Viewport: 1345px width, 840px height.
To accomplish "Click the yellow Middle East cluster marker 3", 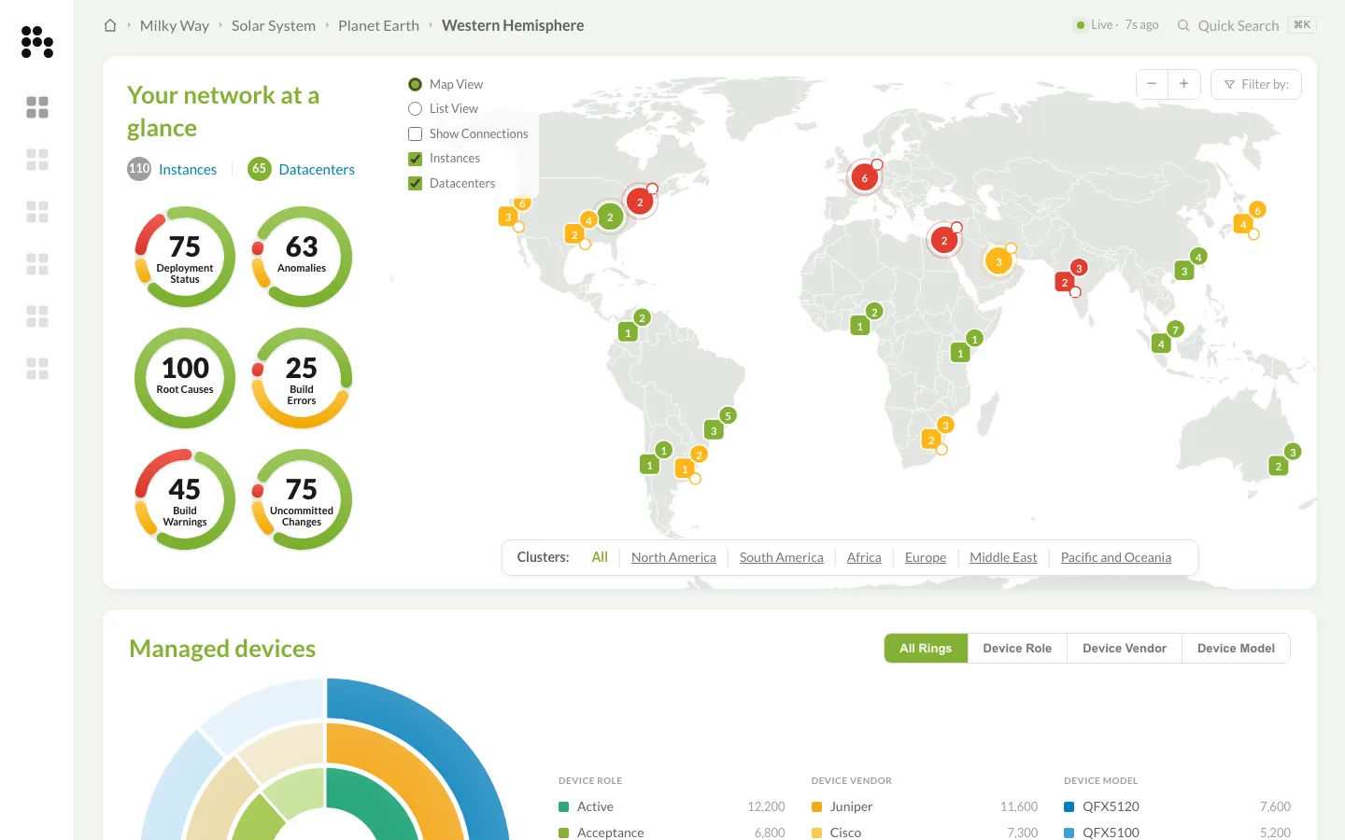I will (998, 261).
